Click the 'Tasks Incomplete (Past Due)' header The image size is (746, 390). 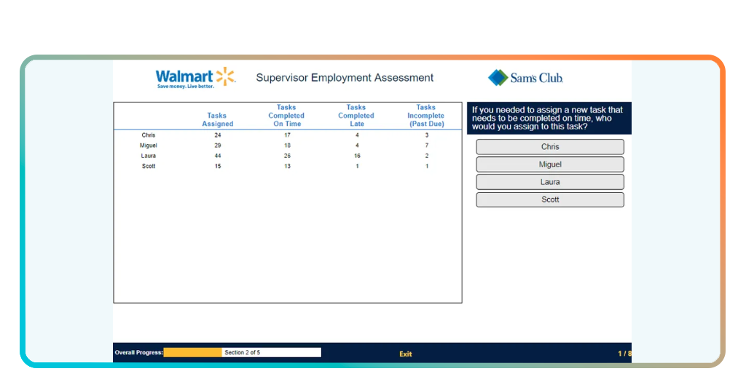pos(426,116)
